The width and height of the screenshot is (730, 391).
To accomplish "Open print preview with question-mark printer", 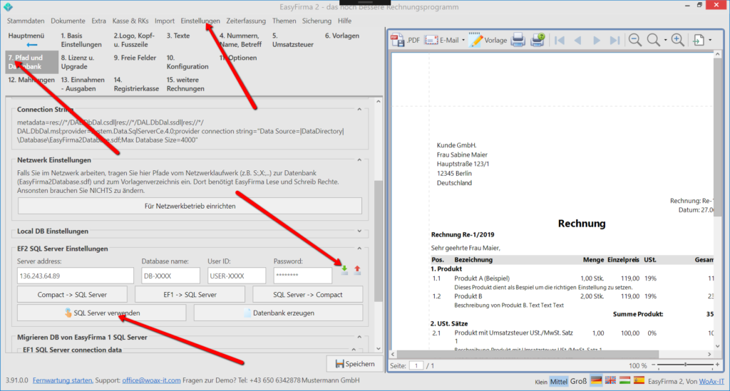I will (x=538, y=40).
